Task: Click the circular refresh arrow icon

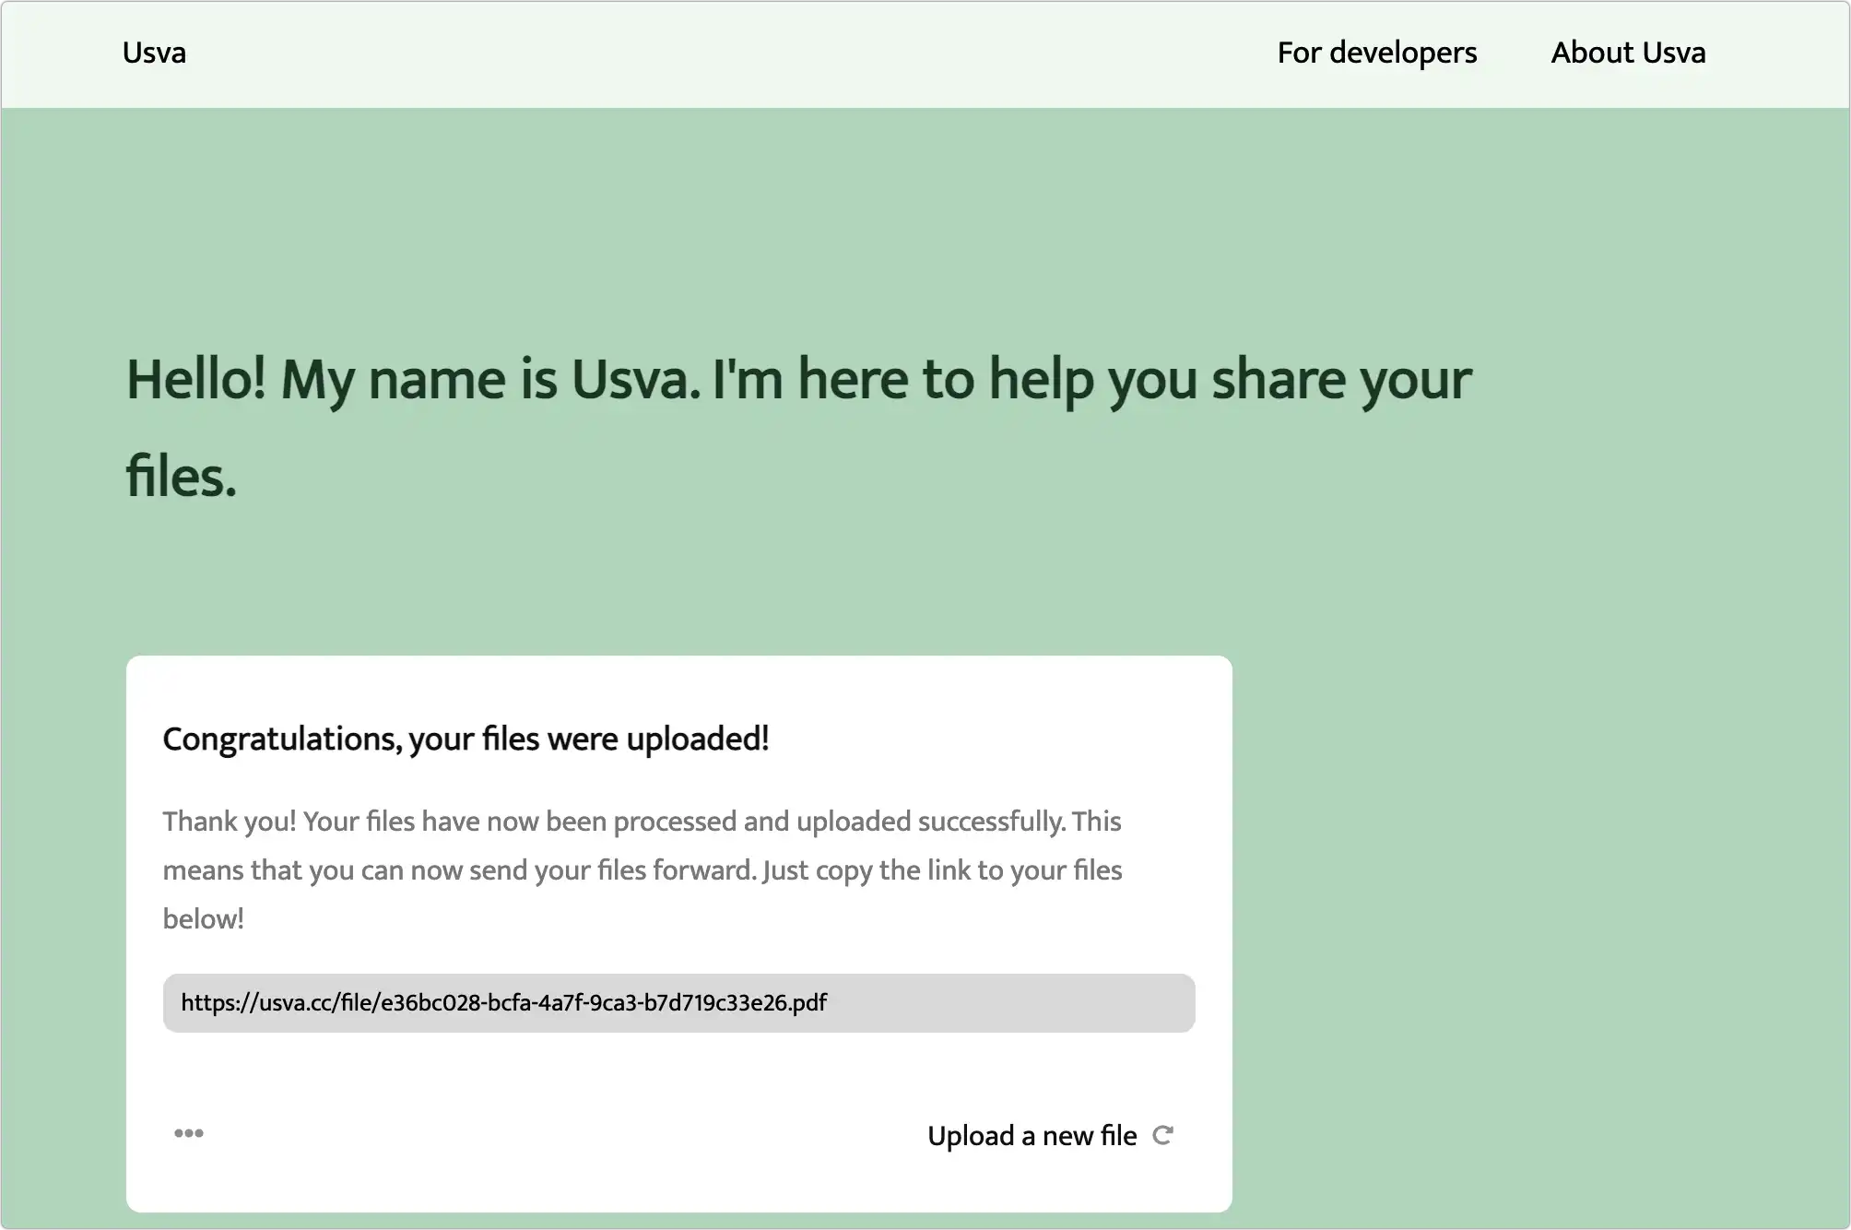Action: click(1163, 1135)
